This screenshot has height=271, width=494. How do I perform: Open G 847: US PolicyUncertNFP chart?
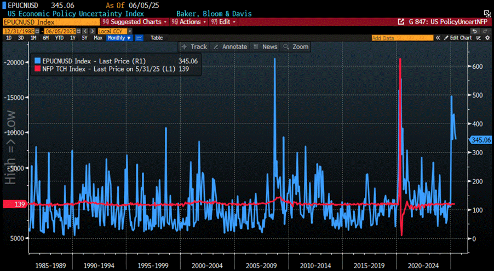[448, 22]
